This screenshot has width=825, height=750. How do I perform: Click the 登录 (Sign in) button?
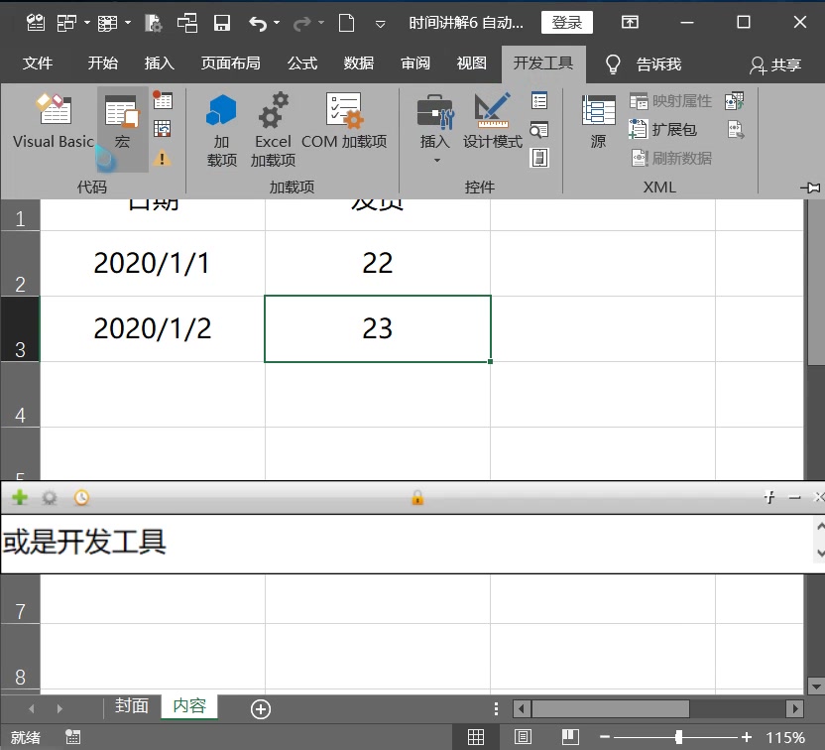[566, 22]
